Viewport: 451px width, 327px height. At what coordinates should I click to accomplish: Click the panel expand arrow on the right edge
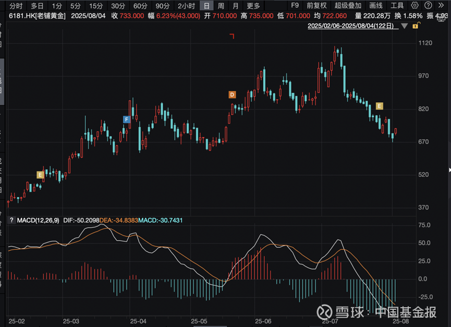[449, 170]
